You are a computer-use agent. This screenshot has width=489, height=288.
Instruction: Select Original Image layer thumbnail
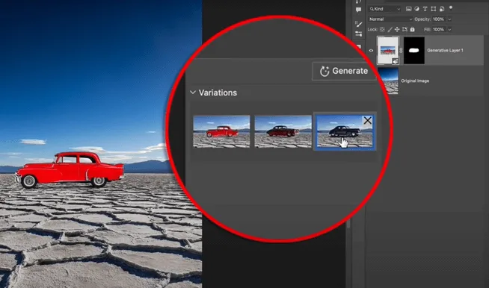388,81
